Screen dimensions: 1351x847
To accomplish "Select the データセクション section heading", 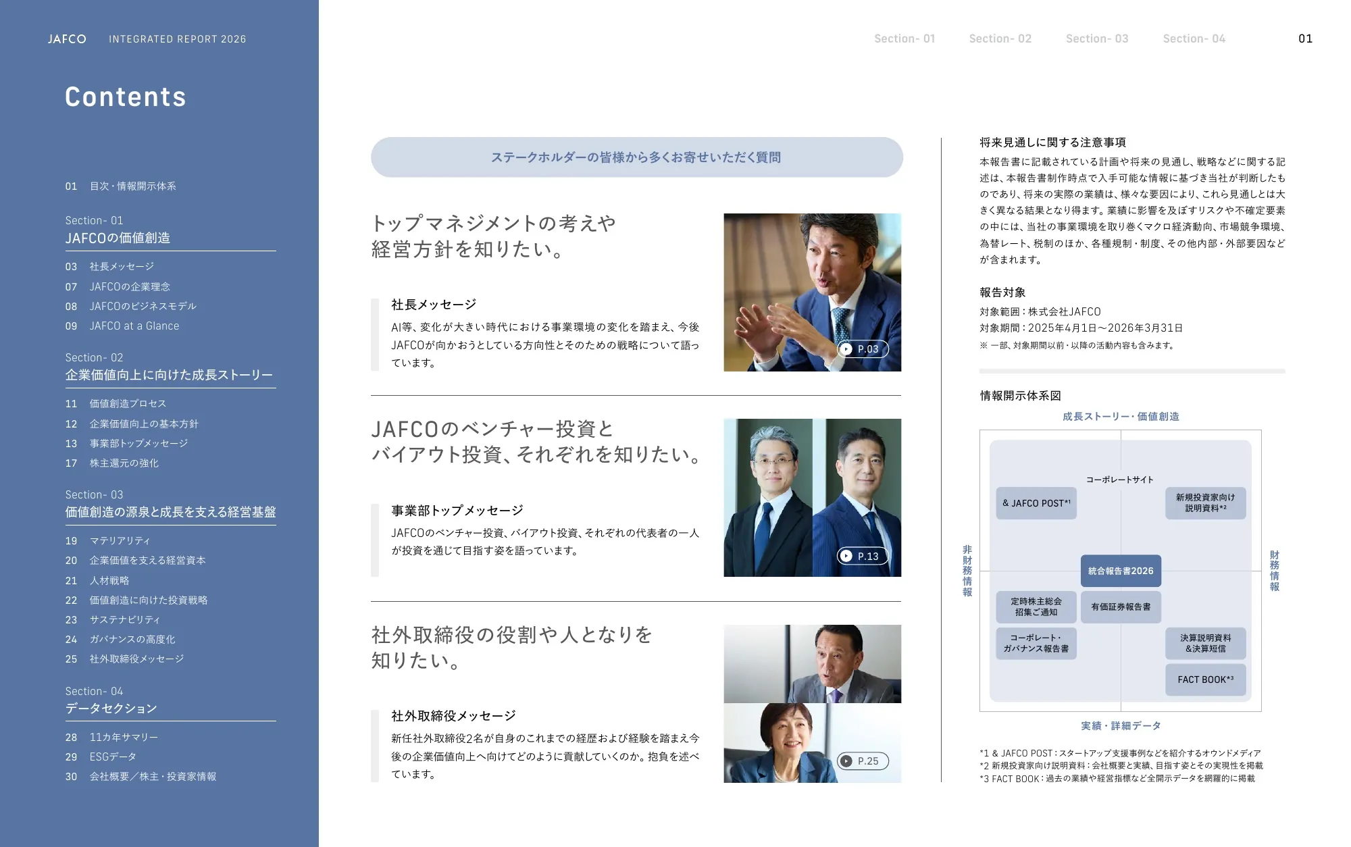I will (111, 708).
